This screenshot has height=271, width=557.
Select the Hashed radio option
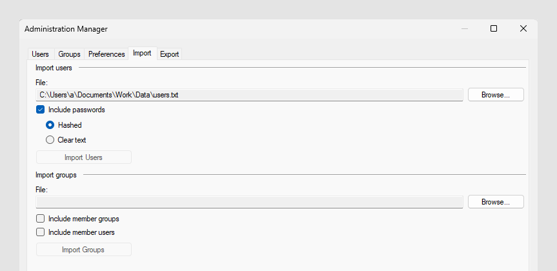point(50,125)
